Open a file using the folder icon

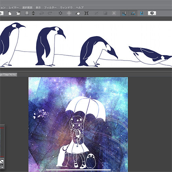coord(18,13)
